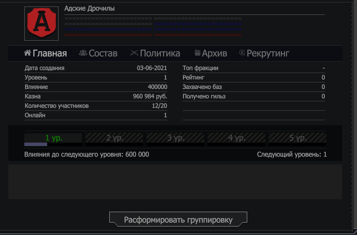Screen dimensions: 357x235
Task: Open the Состав tab
Action: coord(103,54)
